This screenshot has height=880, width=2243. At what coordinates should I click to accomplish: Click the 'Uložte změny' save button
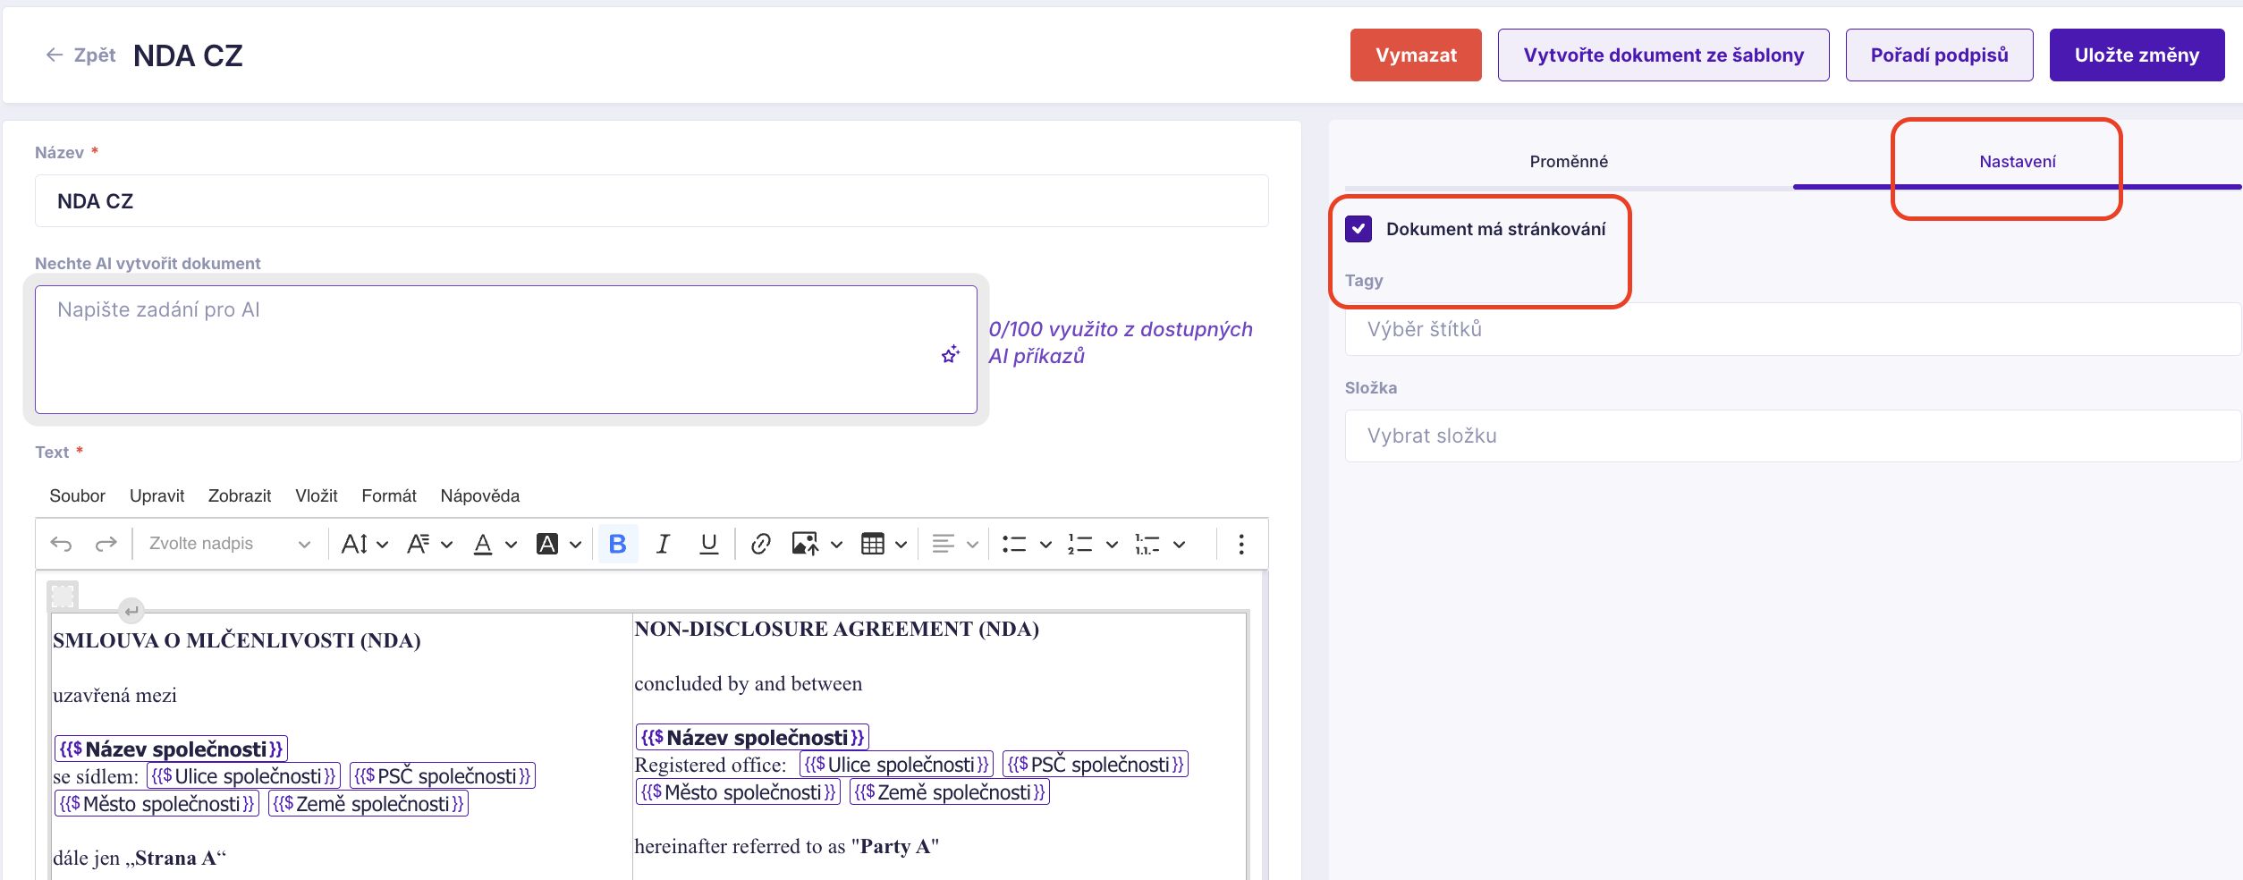point(2136,55)
